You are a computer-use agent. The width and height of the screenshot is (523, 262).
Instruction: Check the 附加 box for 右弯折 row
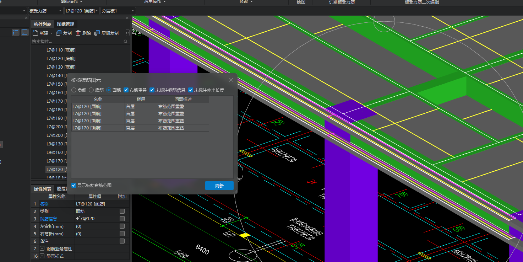pyautogui.click(x=122, y=234)
